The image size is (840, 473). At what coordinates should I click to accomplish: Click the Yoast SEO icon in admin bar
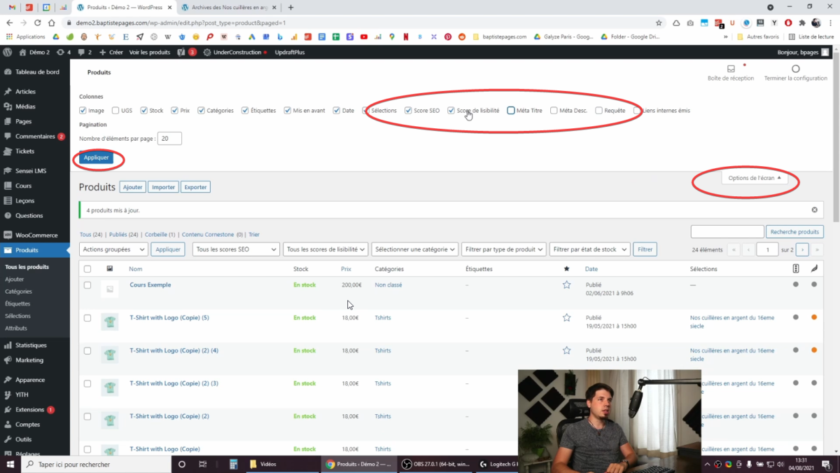point(181,53)
